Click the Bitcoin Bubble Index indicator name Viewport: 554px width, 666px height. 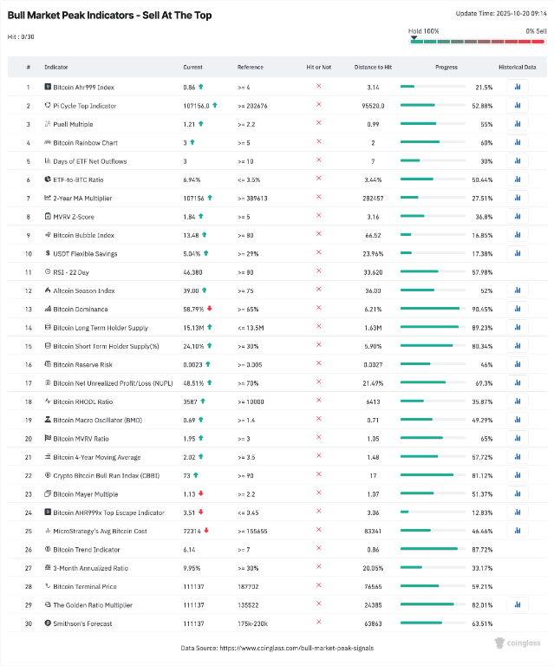pyautogui.click(x=83, y=235)
